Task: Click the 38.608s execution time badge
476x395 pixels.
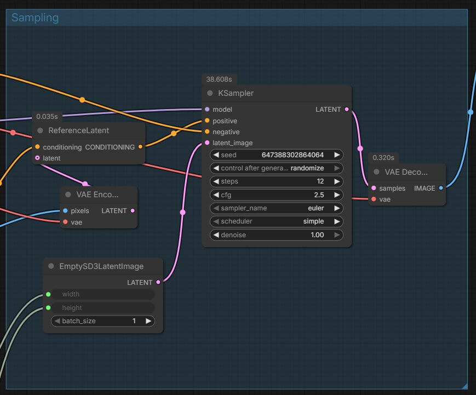Action: tap(219, 79)
